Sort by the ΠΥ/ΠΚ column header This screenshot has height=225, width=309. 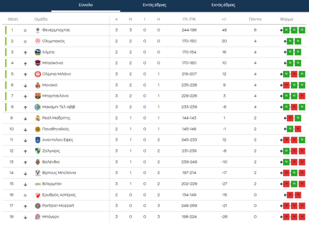click(x=190, y=19)
